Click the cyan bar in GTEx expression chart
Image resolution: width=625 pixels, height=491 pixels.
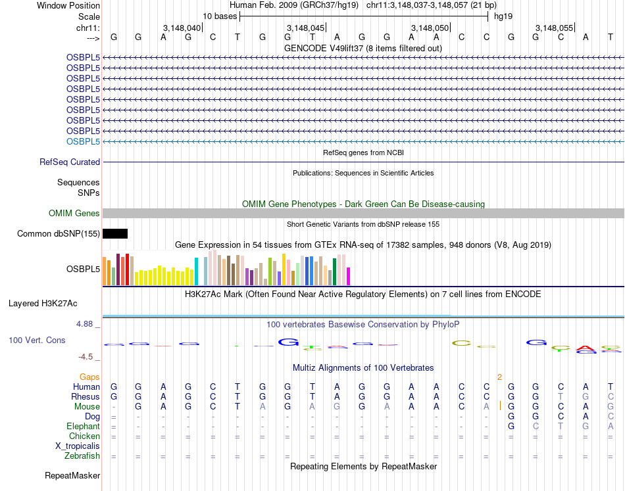tap(196, 271)
